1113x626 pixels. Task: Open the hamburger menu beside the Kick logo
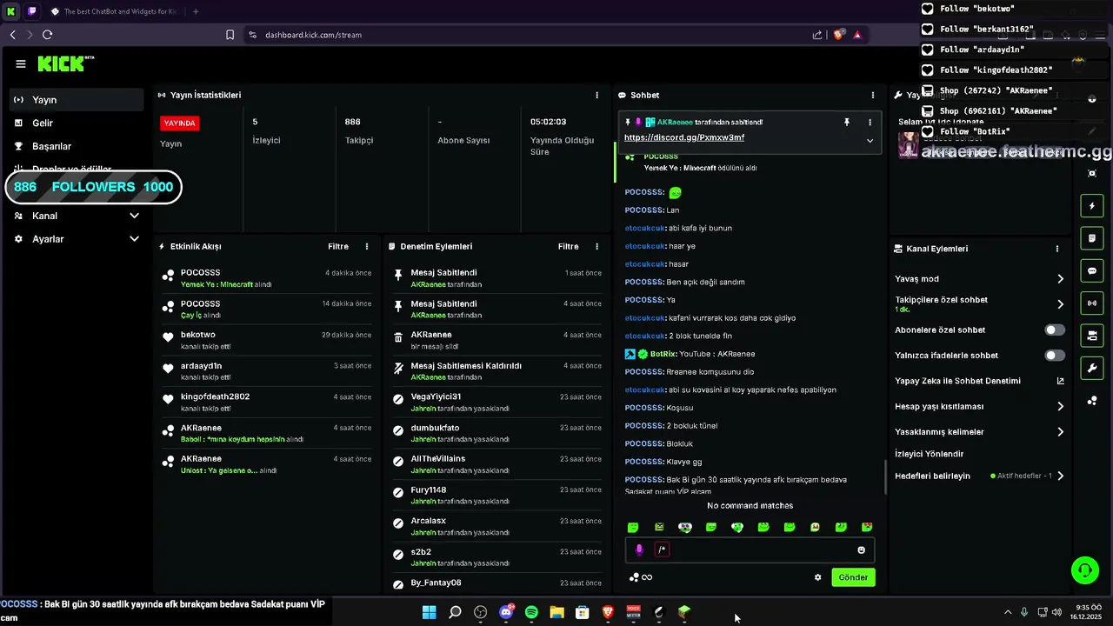pyautogui.click(x=21, y=63)
